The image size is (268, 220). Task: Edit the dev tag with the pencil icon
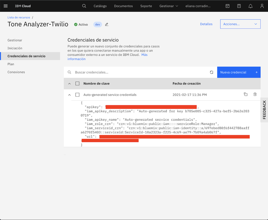coord(106,24)
